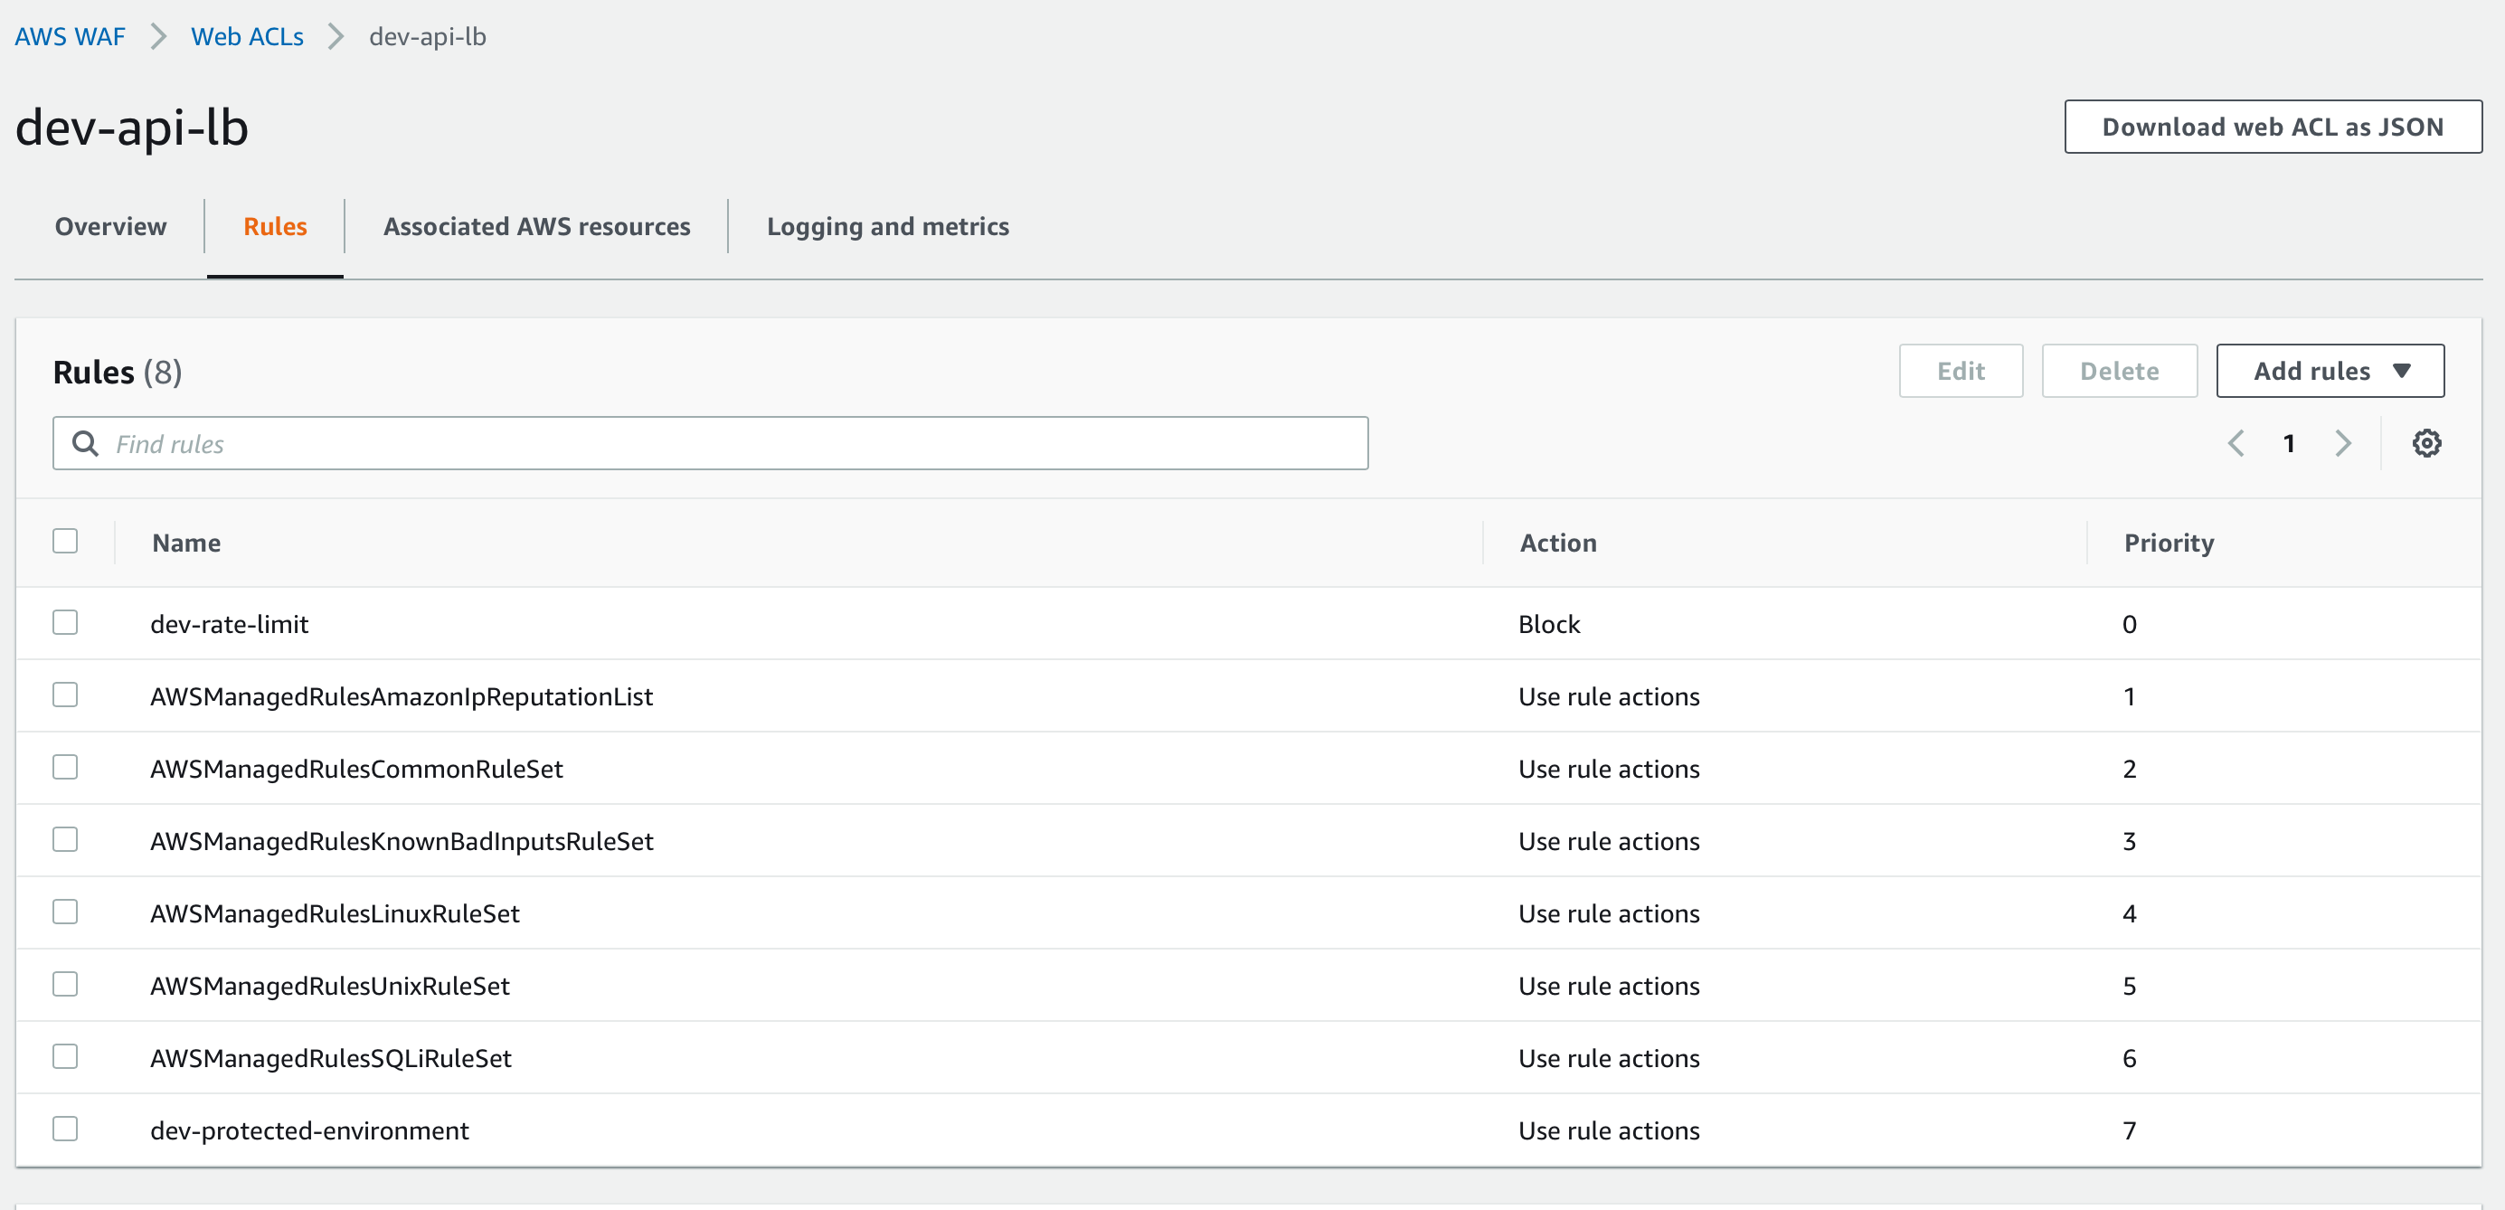Click Use rule actions for CommonRuleSet
The width and height of the screenshot is (2505, 1210).
(x=1610, y=769)
